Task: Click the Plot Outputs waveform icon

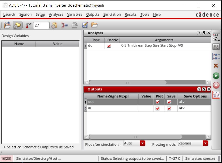Action: (216, 95)
